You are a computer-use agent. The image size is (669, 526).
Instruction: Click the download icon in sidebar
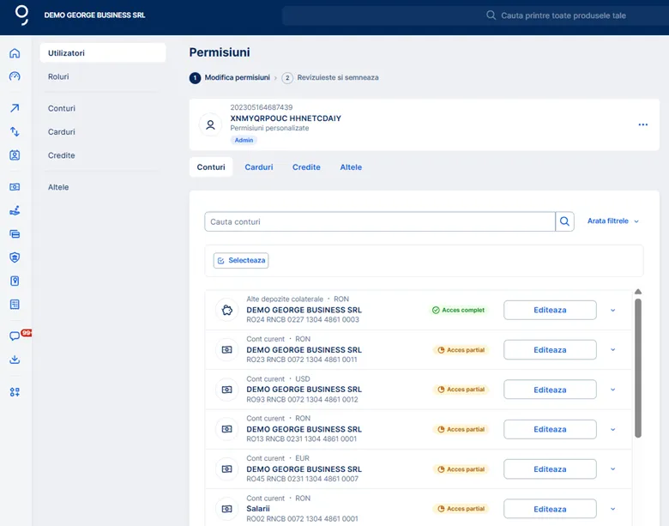point(15,360)
